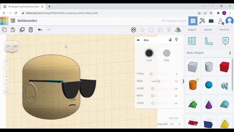Toggle notes visibility with the lightbulb icon
Screen dimensions: 234x132
(x=143, y=30)
